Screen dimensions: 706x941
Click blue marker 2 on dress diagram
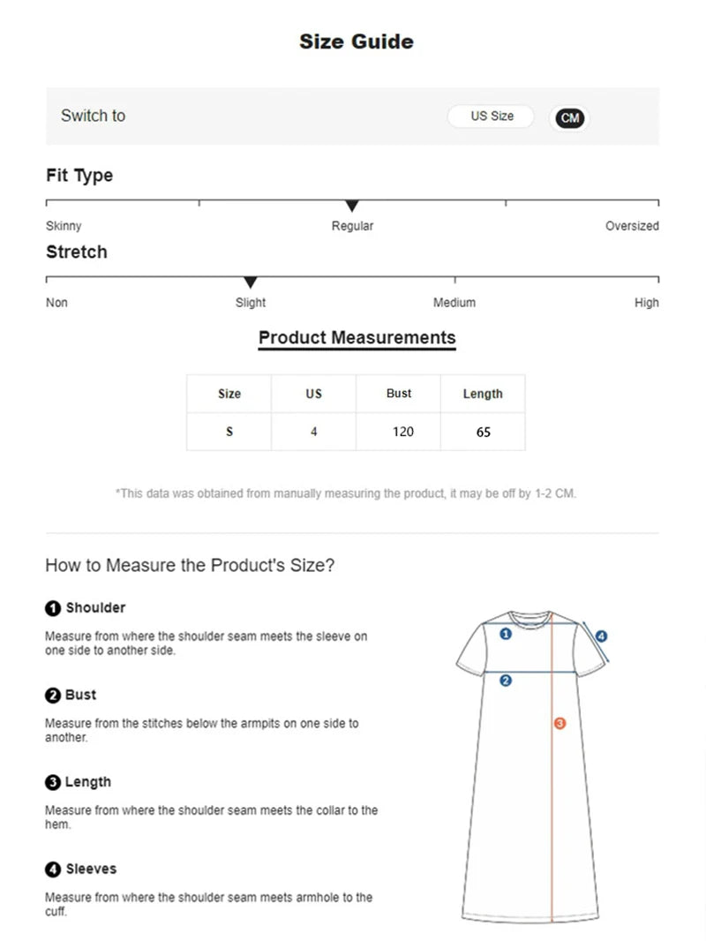click(x=506, y=681)
